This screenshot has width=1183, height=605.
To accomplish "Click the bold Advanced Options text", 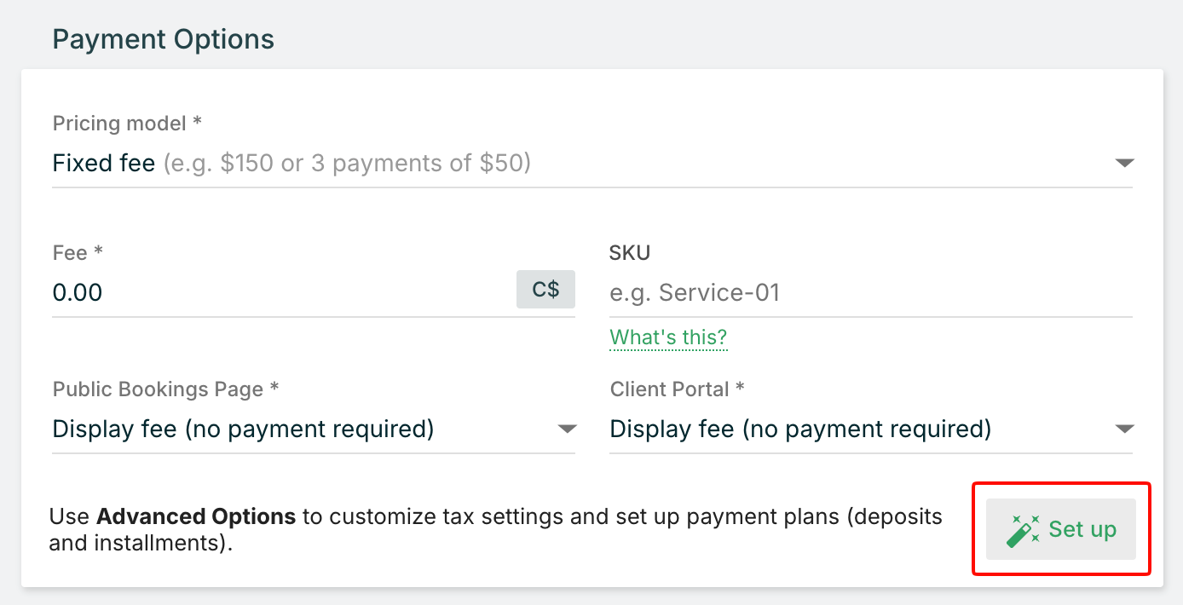I will coord(196,516).
